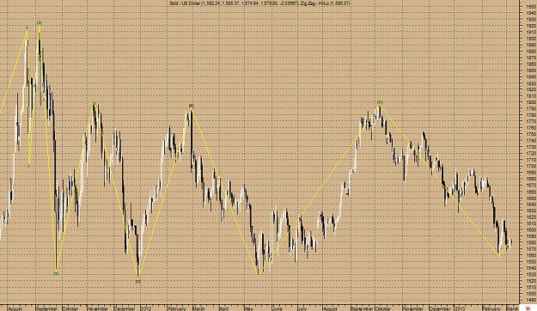This screenshot has width=537, height=311.
Task: Click the 1800 price level on axis
Action: click(x=531, y=102)
